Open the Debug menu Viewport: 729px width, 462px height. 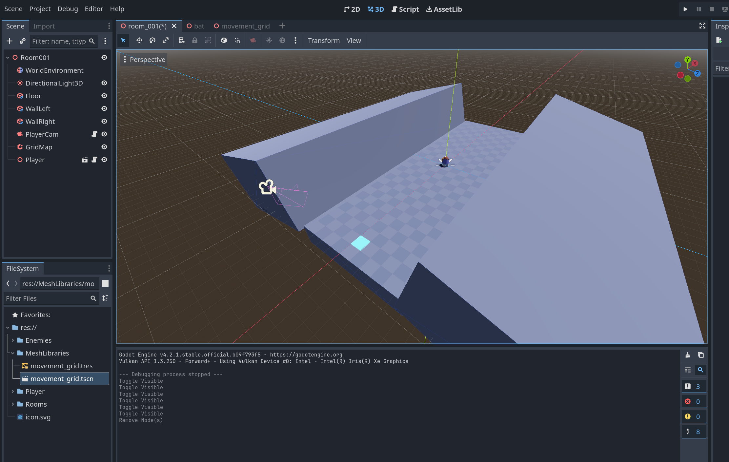68,9
